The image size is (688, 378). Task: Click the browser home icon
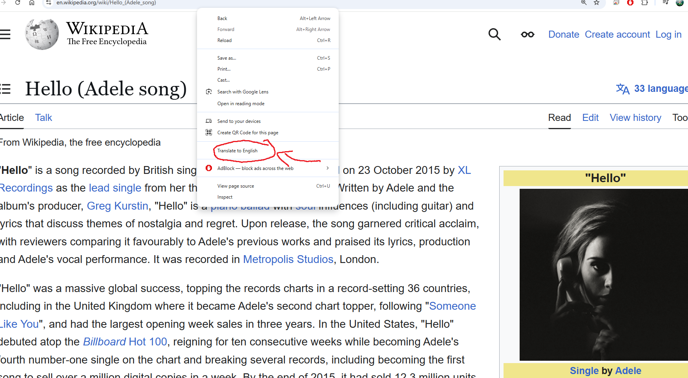tap(32, 3)
